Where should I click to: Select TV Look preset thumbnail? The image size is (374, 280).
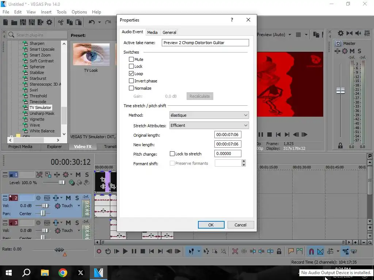pyautogui.click(x=91, y=54)
